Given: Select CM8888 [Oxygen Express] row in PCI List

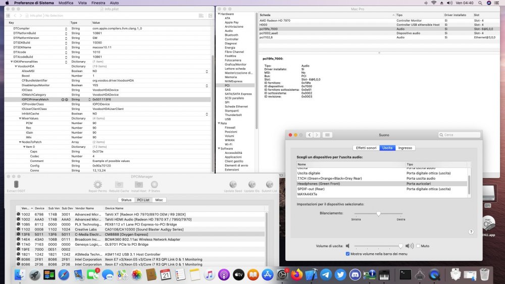Looking at the screenshot, I should coord(140,235).
